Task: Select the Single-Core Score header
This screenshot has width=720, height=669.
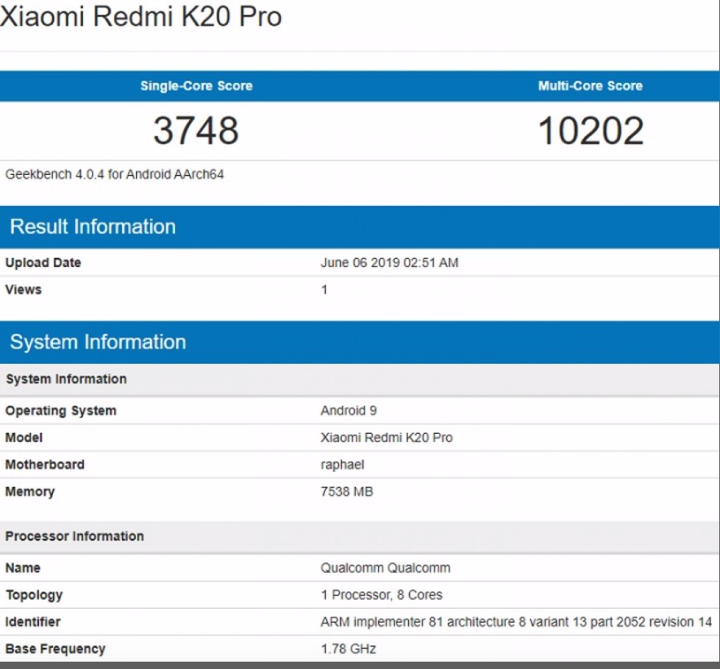Action: pyautogui.click(x=196, y=85)
